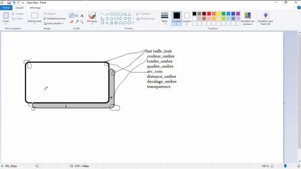301x169 pixels.
Task: Pick the black swatch in the palette
Action: (194, 14)
